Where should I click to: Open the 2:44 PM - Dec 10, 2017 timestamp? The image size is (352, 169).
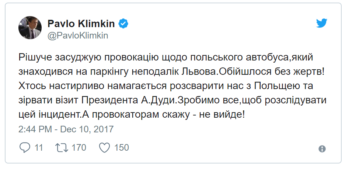[66, 129]
